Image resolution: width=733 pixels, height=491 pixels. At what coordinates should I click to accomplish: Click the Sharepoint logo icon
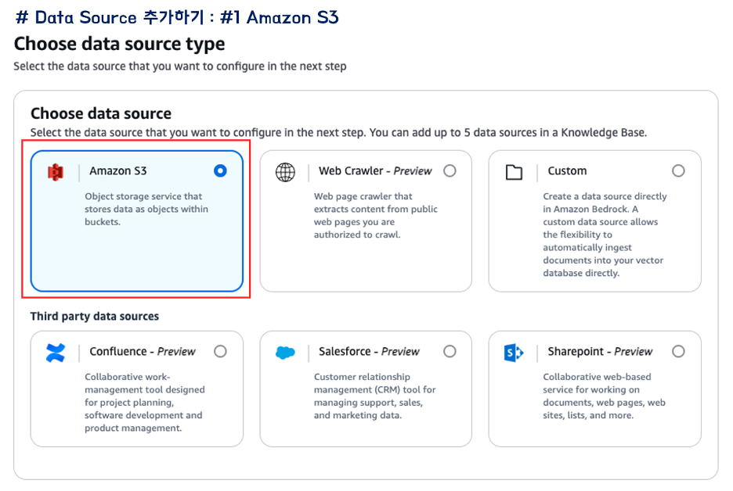point(514,353)
